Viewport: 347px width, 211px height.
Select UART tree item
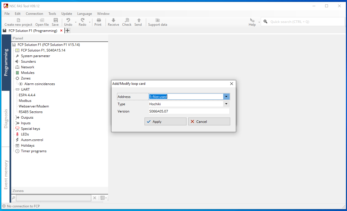pos(25,89)
